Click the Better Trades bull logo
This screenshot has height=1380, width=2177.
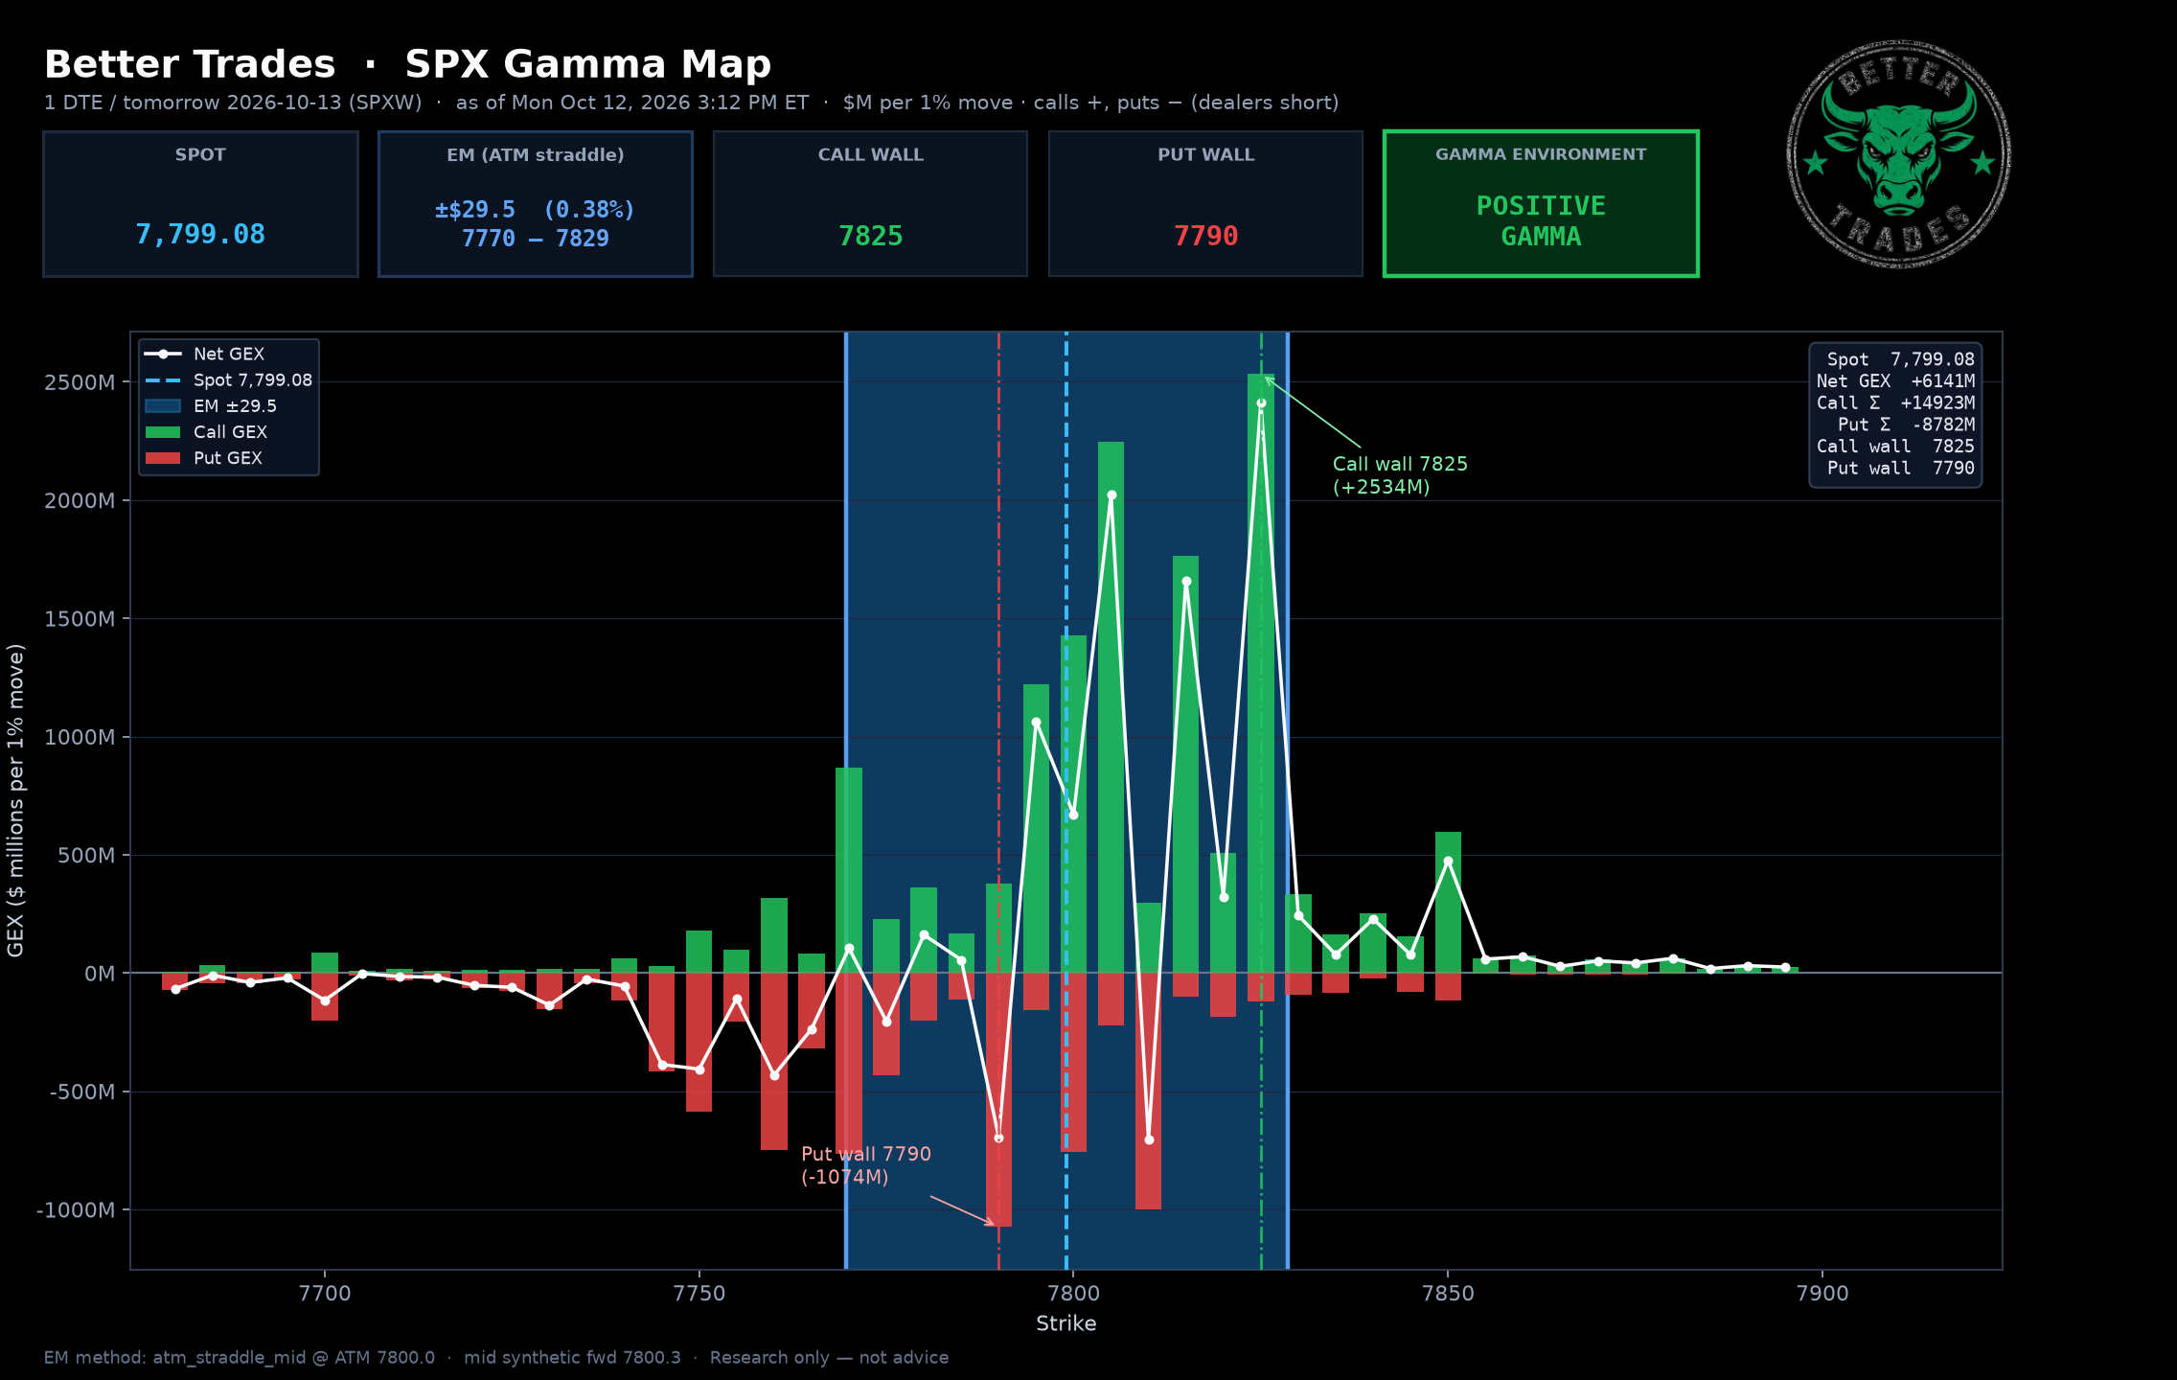tap(1898, 154)
